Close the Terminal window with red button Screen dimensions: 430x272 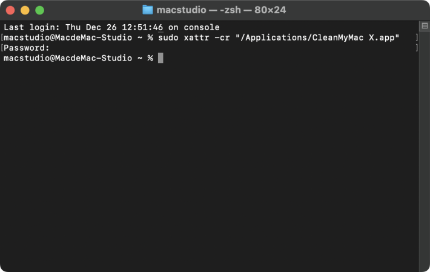(10, 10)
